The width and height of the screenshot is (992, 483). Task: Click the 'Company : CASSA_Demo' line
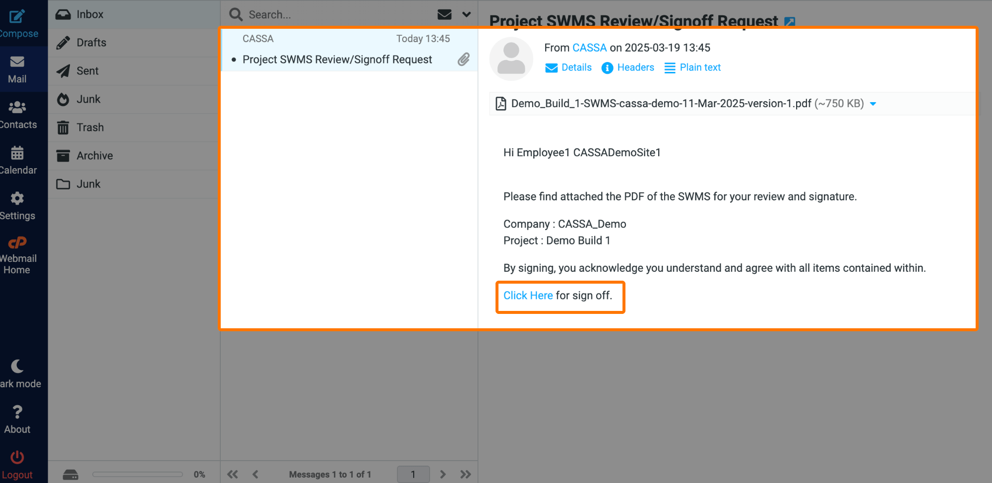[564, 224]
